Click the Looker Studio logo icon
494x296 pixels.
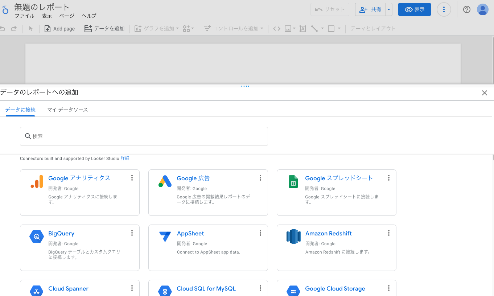pyautogui.click(x=5, y=10)
